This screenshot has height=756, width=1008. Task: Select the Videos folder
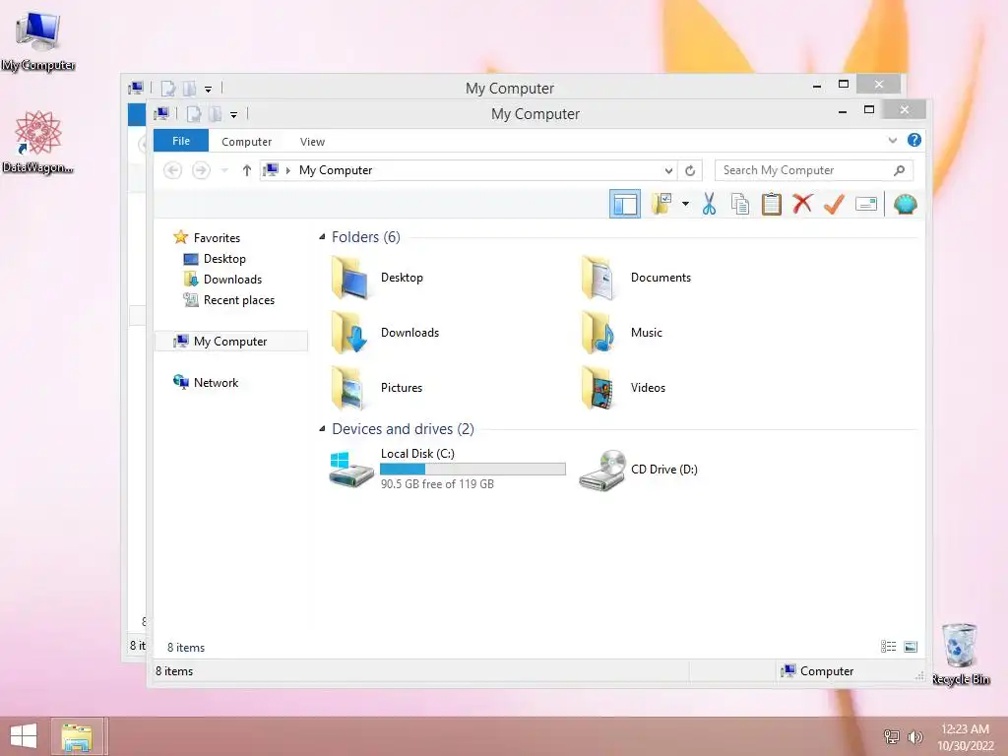[x=623, y=388]
